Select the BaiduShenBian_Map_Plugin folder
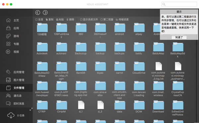Image resolution: width=199 pixels, height=123 pixels. pos(61,66)
